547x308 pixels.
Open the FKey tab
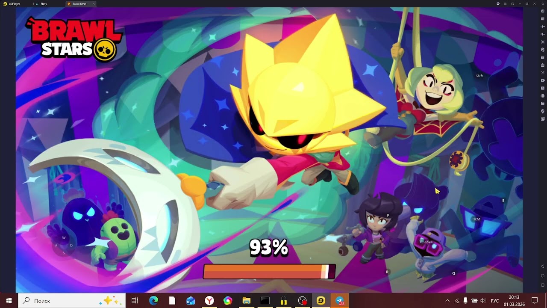coord(41,4)
